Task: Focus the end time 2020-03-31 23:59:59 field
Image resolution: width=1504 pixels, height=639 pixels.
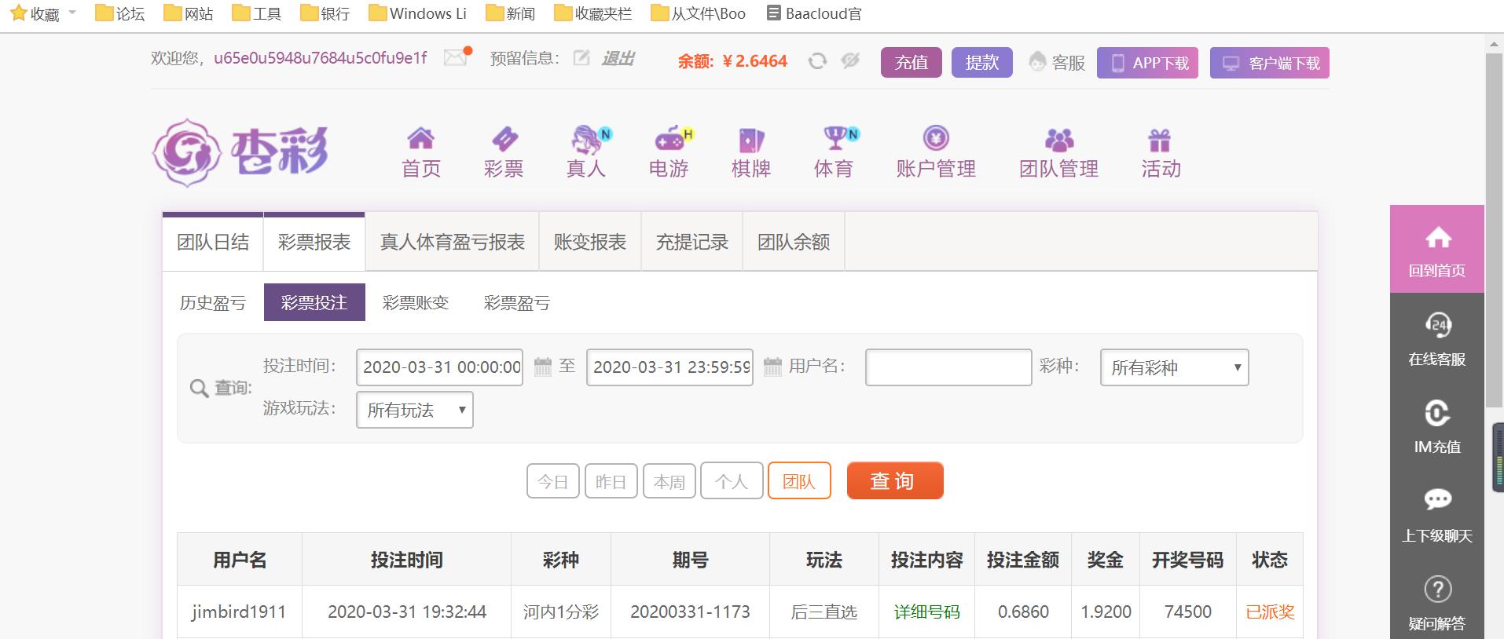Action: [670, 367]
